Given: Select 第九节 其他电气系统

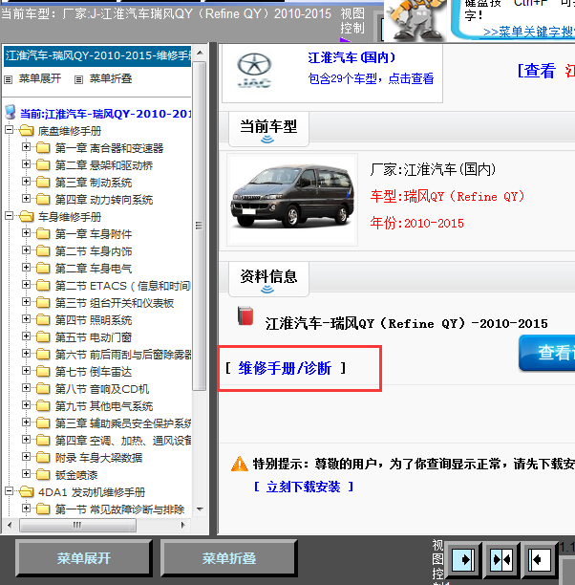Looking at the screenshot, I should pyautogui.click(x=104, y=406).
